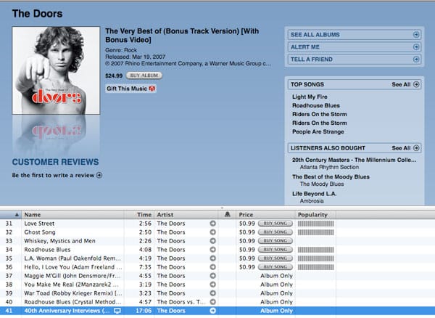Click the Buy Album button
Viewport: 435px width, 318px height.
click(x=144, y=76)
